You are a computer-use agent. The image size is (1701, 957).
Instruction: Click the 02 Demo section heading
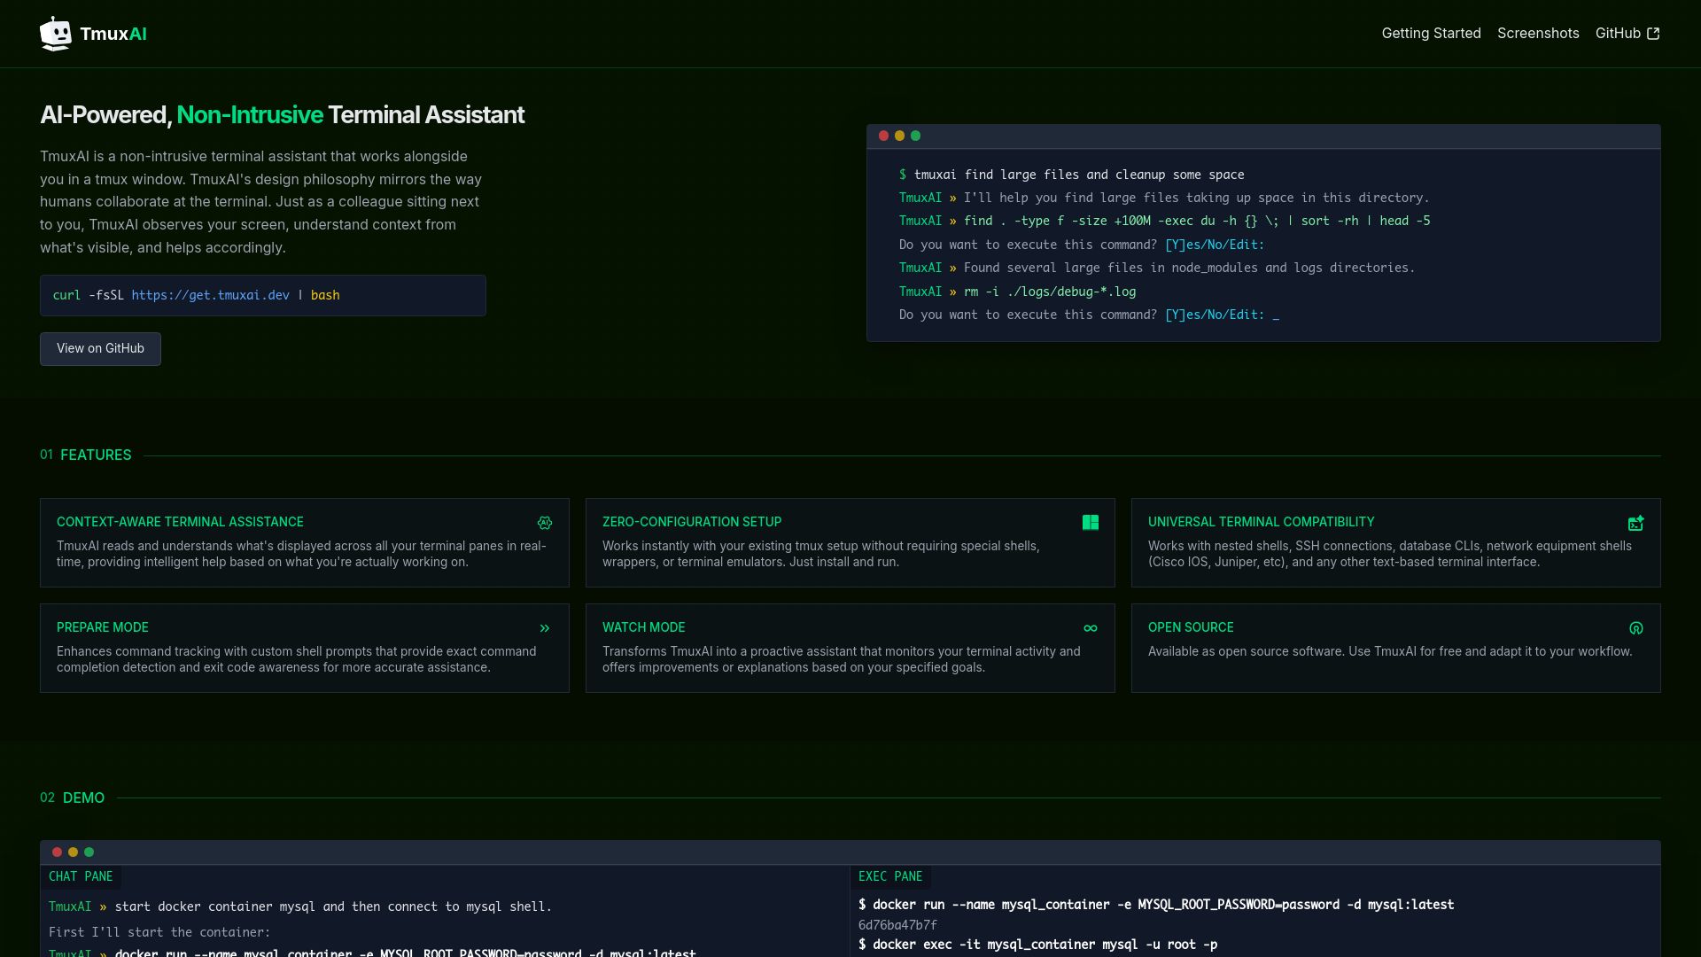[x=73, y=797]
